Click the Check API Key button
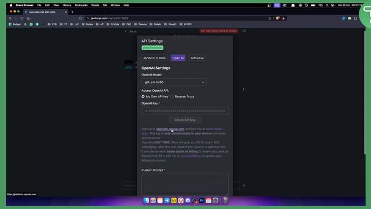The width and height of the screenshot is (371, 209). [185, 120]
